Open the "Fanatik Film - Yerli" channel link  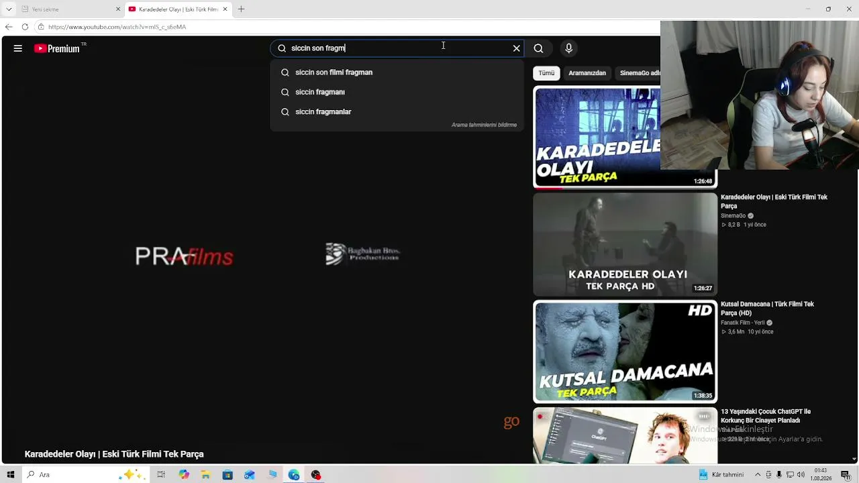coord(742,323)
